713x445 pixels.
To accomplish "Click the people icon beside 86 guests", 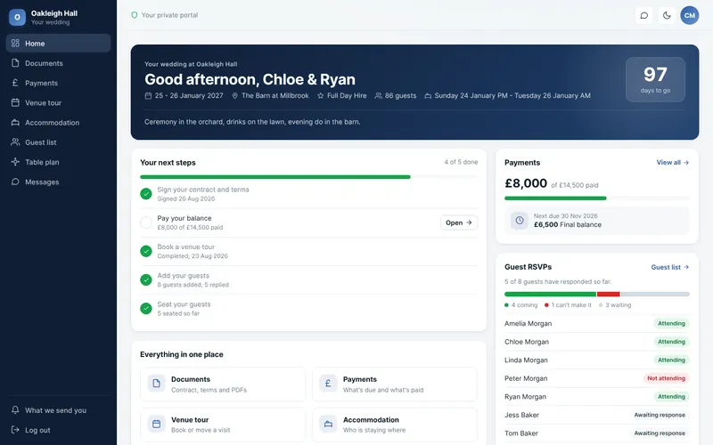I will coord(378,96).
